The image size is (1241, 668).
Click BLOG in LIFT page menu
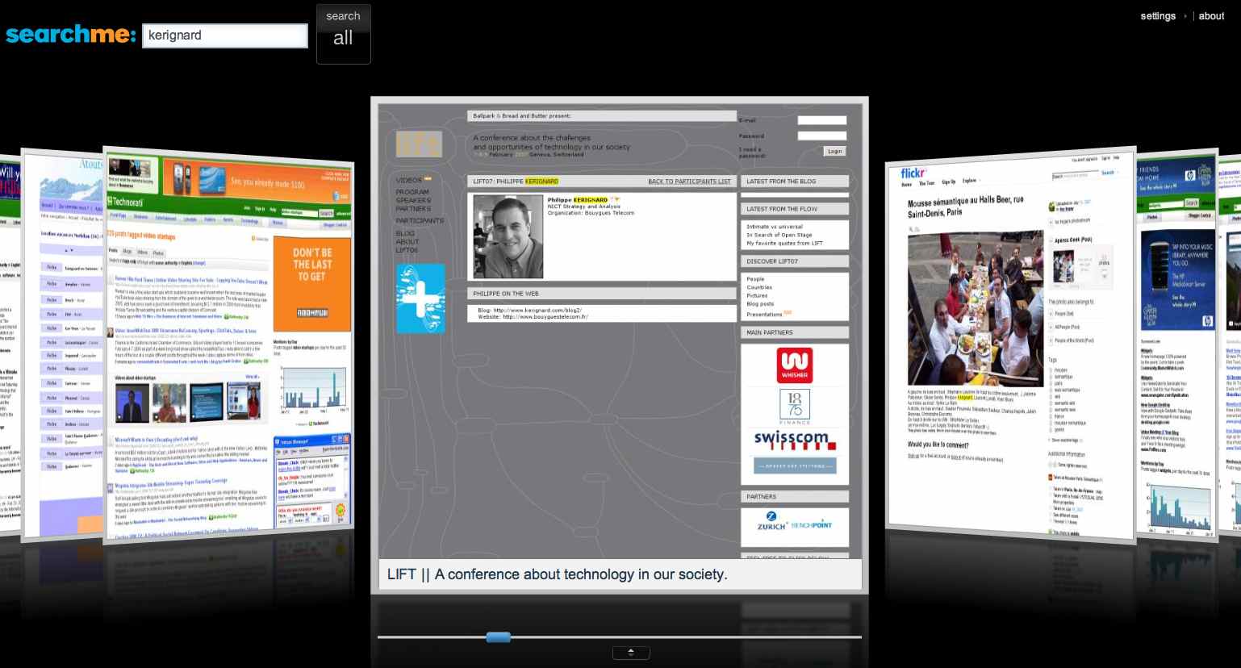coord(405,233)
